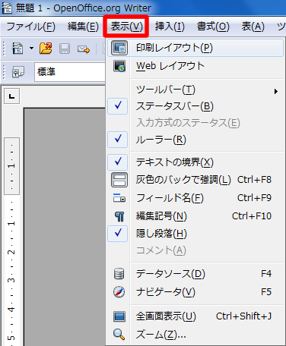Click the field names icon
This screenshot has height=346, width=286.
coord(119,198)
